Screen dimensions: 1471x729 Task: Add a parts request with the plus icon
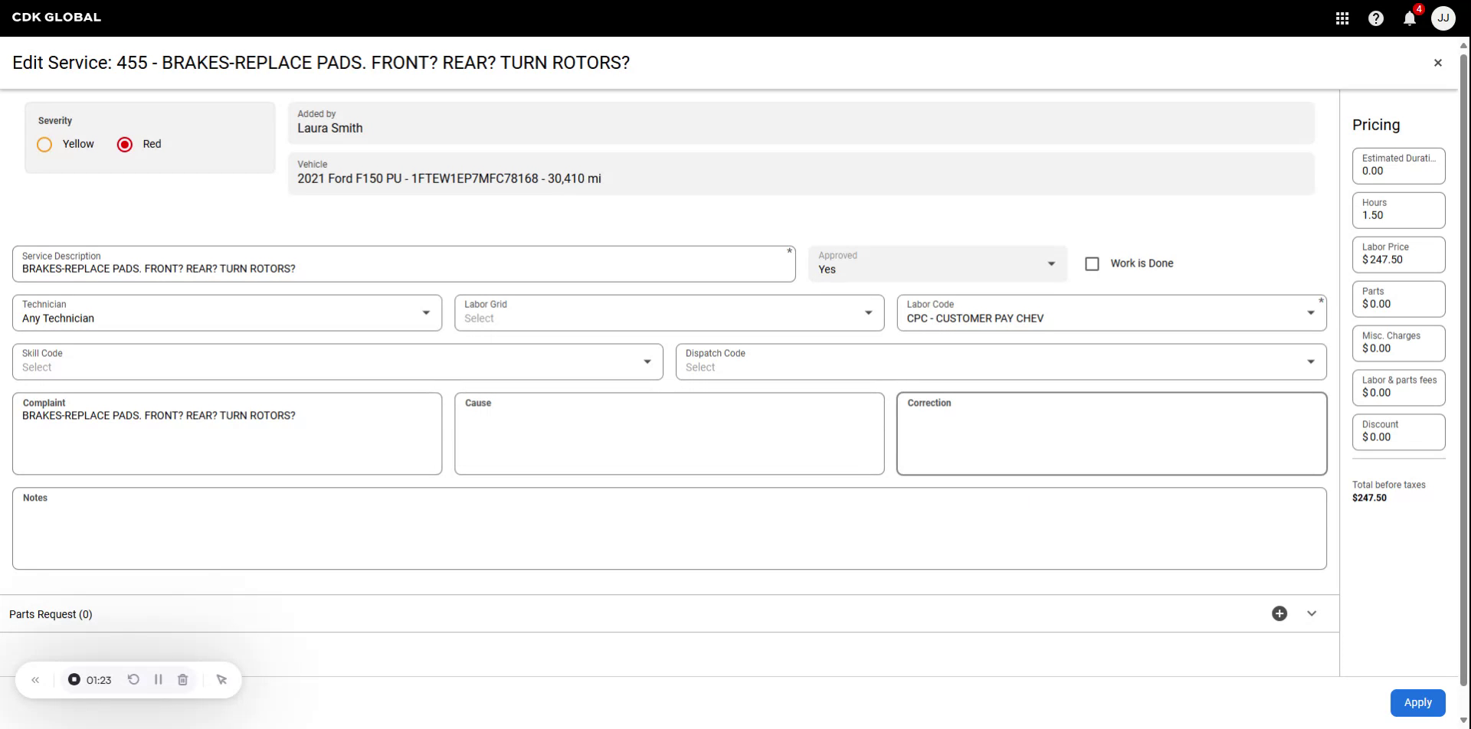1279,613
